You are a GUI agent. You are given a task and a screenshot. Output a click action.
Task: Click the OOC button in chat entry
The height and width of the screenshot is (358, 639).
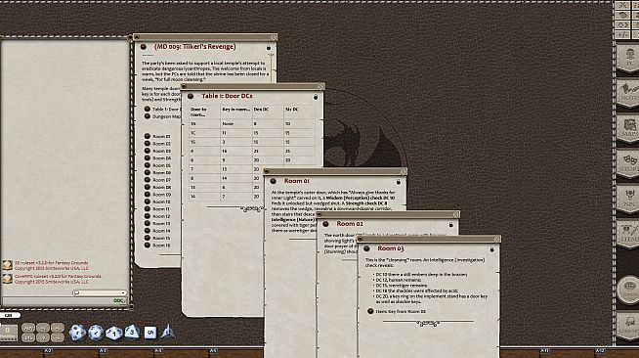[118, 301]
